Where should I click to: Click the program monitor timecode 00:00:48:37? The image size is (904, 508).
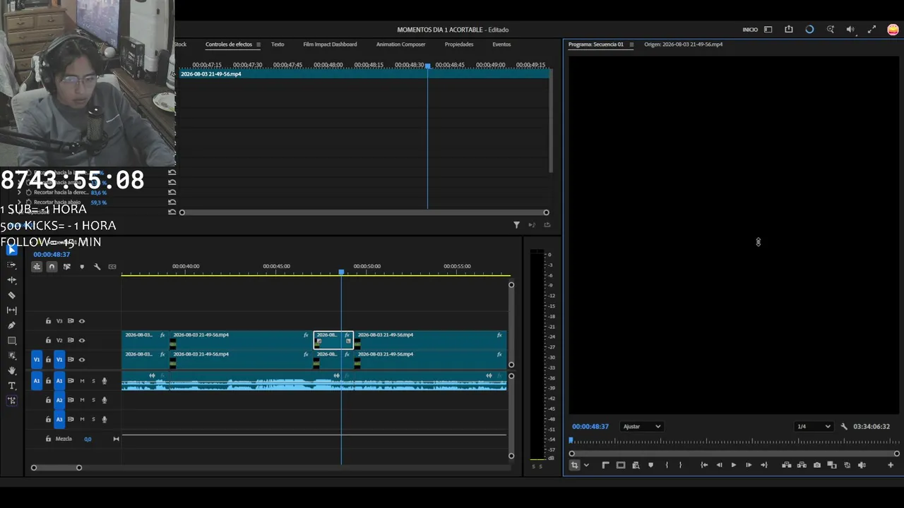pos(590,426)
